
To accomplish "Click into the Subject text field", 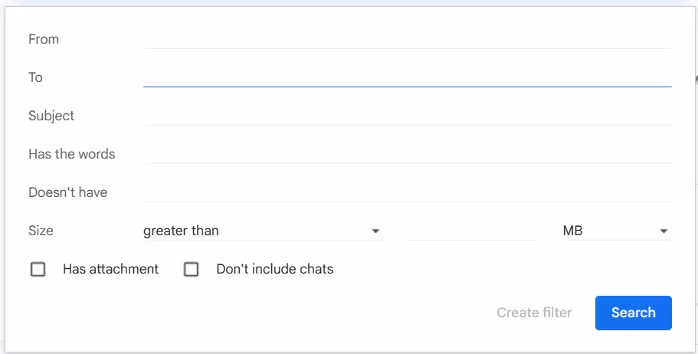I will (x=407, y=115).
